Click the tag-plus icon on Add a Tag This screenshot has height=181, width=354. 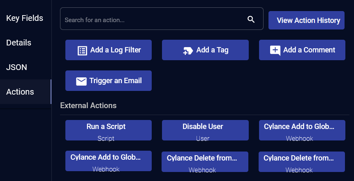coord(188,51)
